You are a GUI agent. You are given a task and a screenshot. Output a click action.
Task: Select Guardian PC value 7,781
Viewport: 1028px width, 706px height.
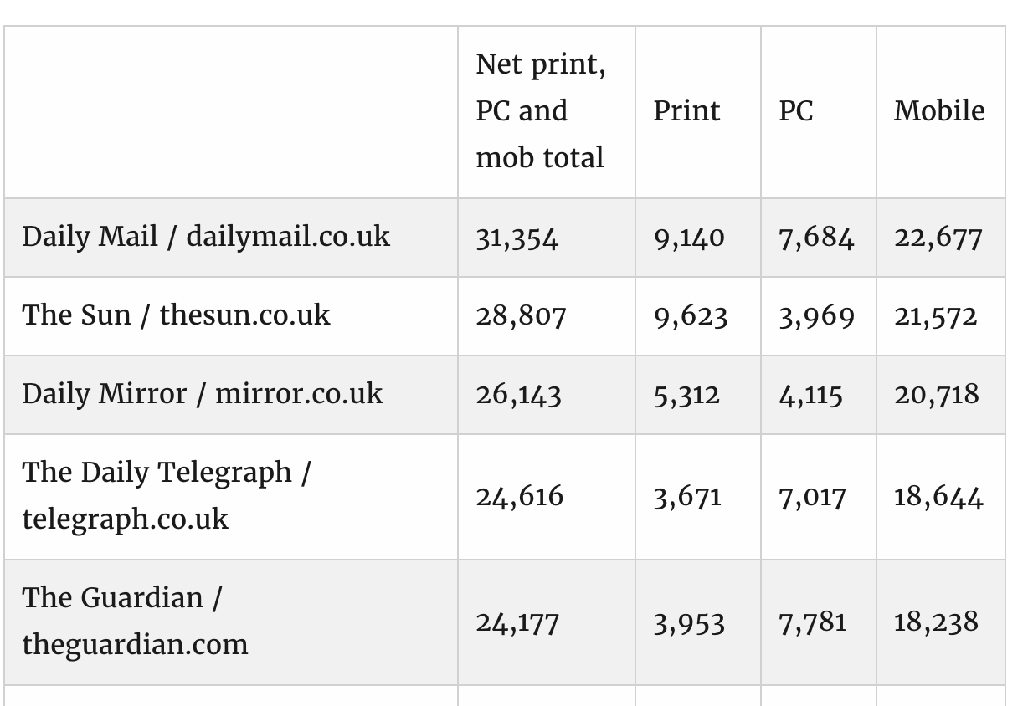pos(812,623)
